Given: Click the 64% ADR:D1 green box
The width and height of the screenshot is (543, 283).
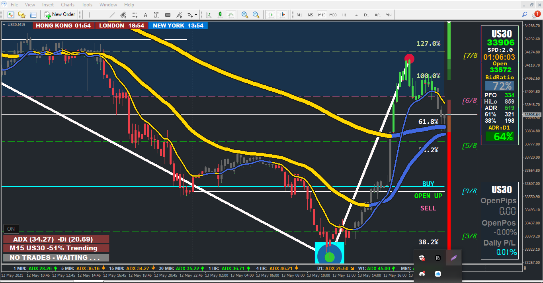Looking at the screenshot, I should coord(500,136).
